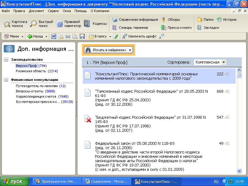Select Версия Проф (794) item

pos(31,66)
